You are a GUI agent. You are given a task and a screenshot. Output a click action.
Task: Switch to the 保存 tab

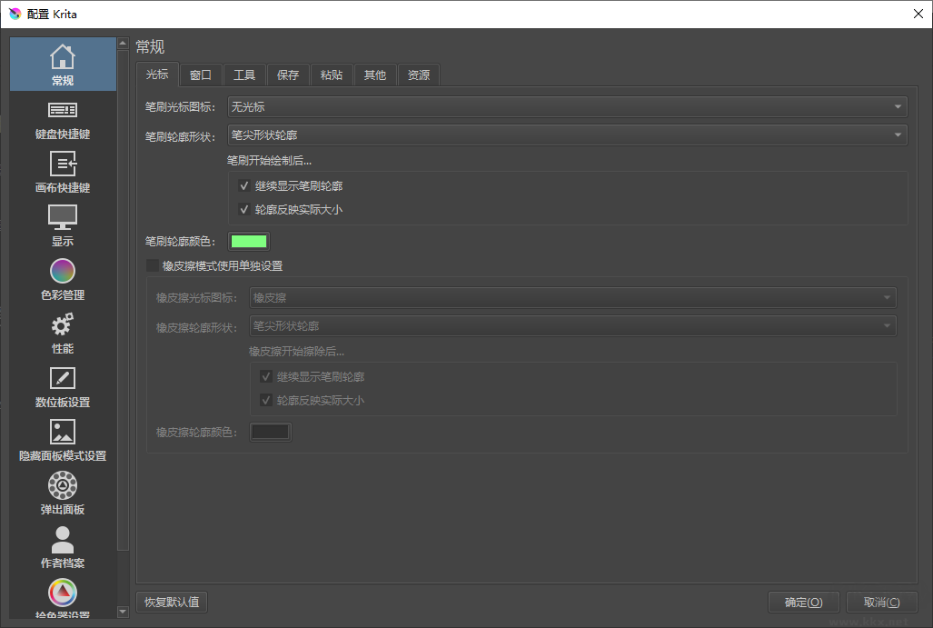[288, 75]
